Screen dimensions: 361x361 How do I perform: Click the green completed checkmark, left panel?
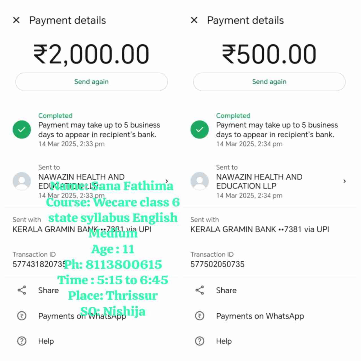[22, 129]
